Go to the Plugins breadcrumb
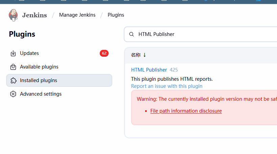 116,15
